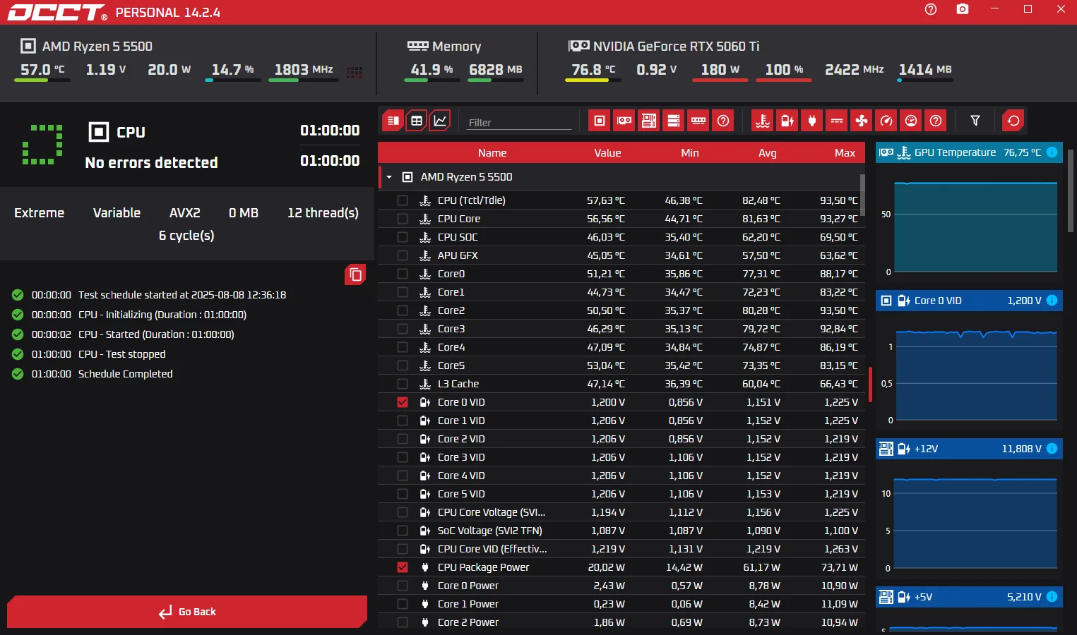Image resolution: width=1077 pixels, height=635 pixels.
Task: Check the CPU Core temperature checkbox
Action: click(403, 219)
